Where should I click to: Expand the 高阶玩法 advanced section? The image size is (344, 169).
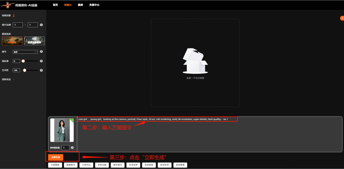coord(8,79)
